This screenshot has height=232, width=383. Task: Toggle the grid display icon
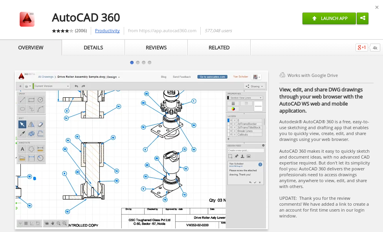point(26,223)
